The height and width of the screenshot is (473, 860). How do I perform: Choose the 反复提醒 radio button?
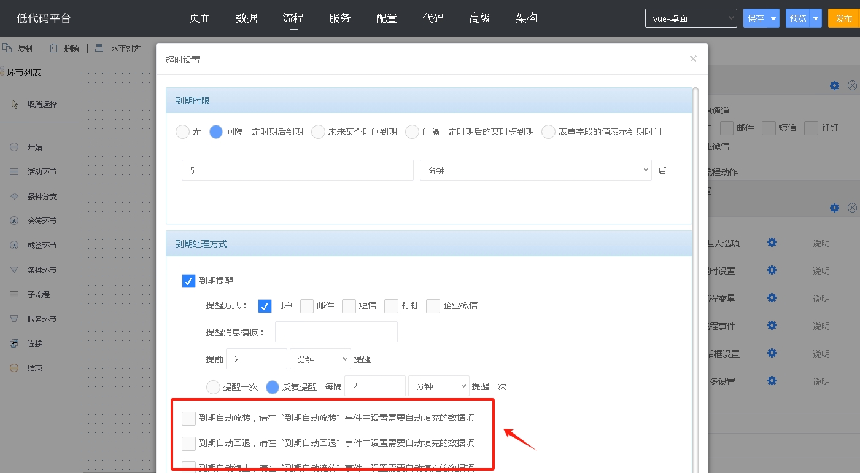click(x=273, y=387)
